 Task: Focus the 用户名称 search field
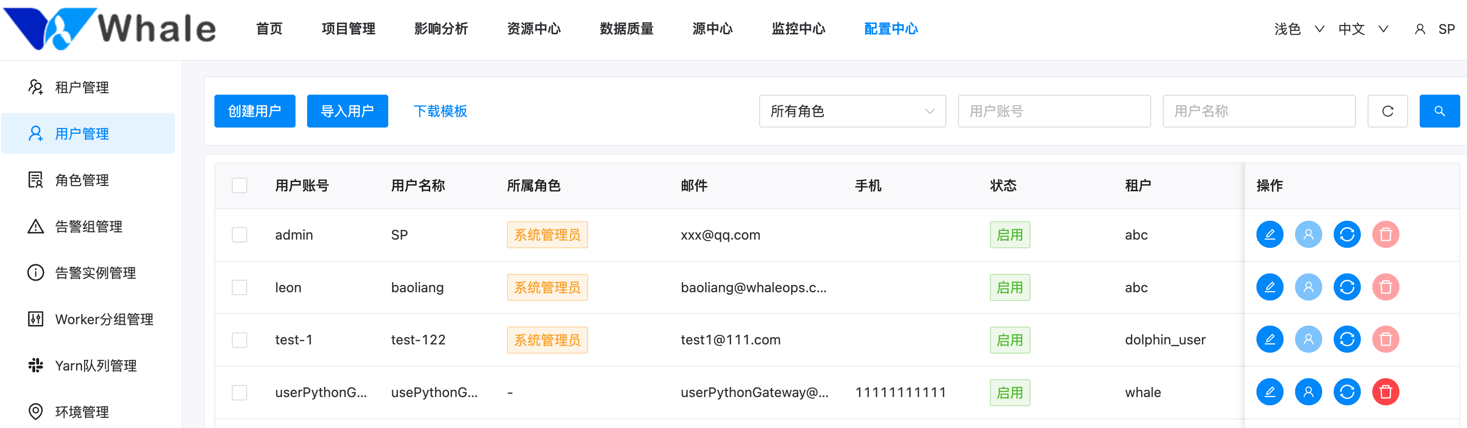pos(1258,111)
